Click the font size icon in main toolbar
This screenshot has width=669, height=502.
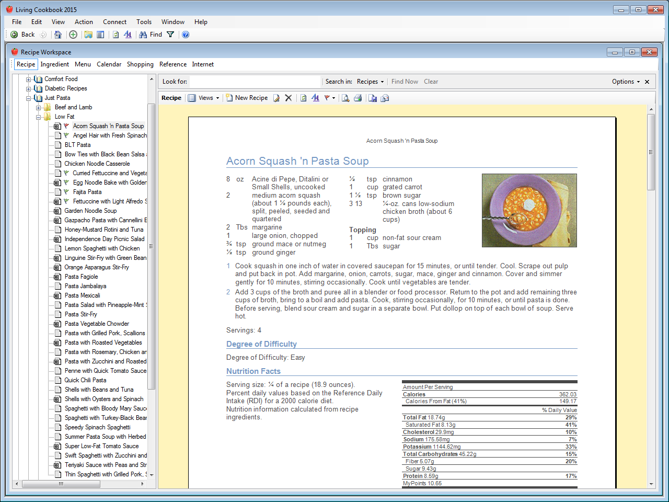tap(128, 35)
